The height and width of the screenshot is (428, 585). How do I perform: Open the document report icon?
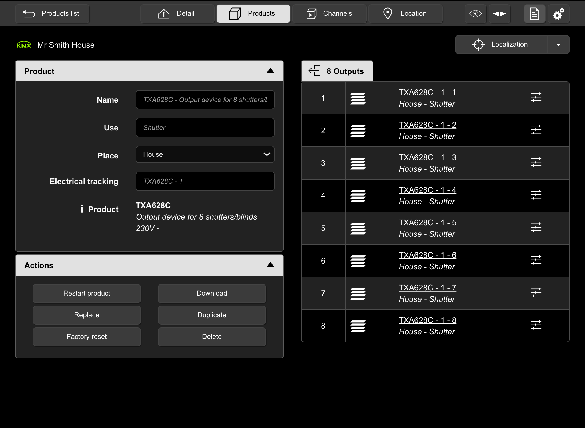tap(534, 13)
